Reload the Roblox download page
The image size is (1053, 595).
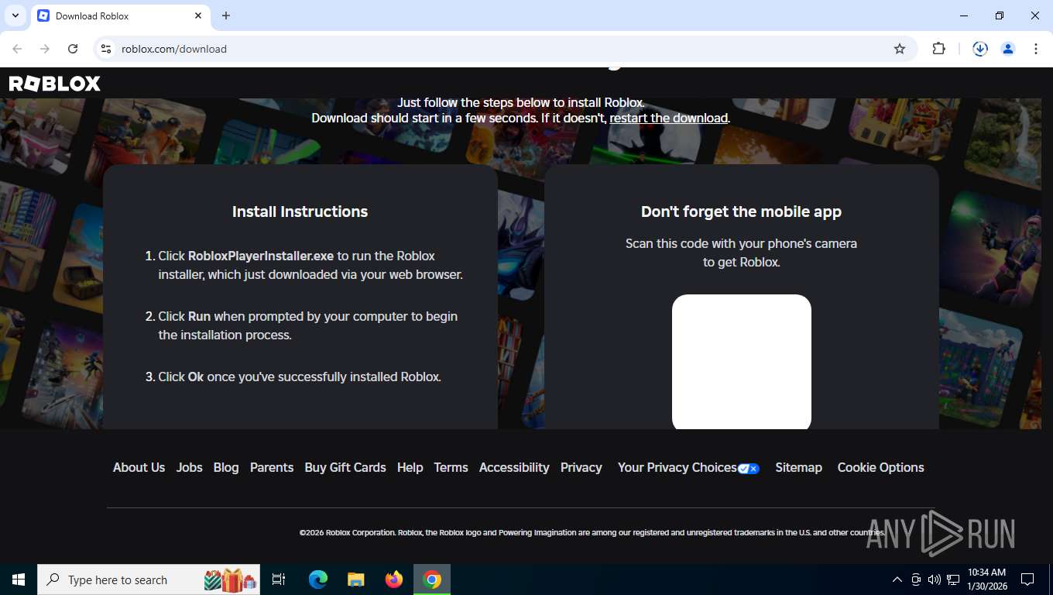[73, 49]
